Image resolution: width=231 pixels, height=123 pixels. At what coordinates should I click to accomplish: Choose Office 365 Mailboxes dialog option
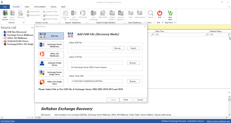tap(51, 55)
